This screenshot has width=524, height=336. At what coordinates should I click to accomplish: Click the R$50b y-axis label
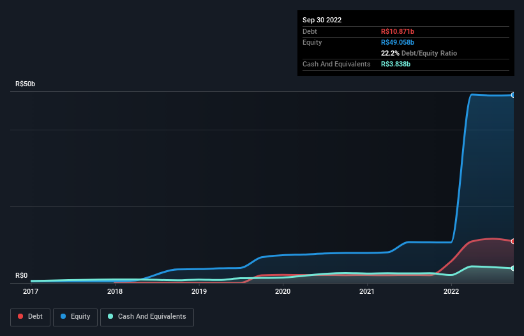click(x=25, y=84)
